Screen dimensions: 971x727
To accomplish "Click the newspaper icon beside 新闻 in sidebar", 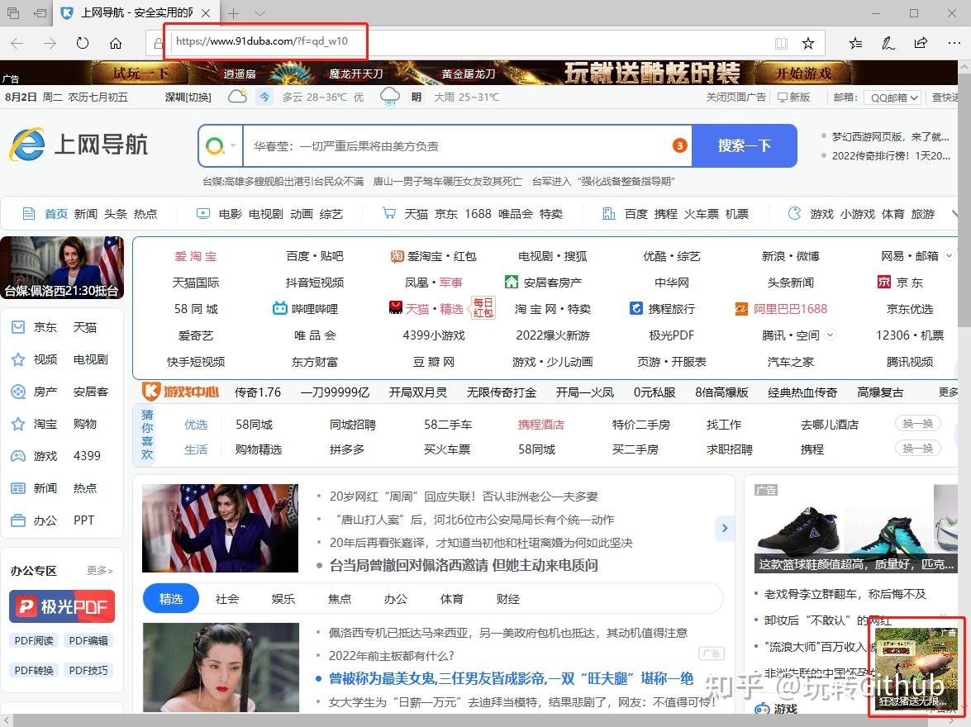I will coord(18,487).
